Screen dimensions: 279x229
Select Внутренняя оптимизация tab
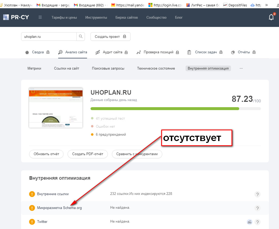click(x=208, y=69)
